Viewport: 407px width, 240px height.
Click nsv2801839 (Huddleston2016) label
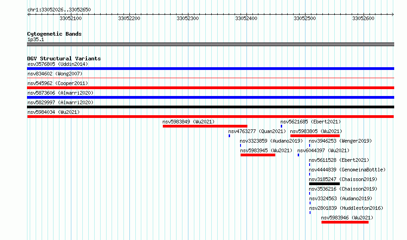click(346, 208)
